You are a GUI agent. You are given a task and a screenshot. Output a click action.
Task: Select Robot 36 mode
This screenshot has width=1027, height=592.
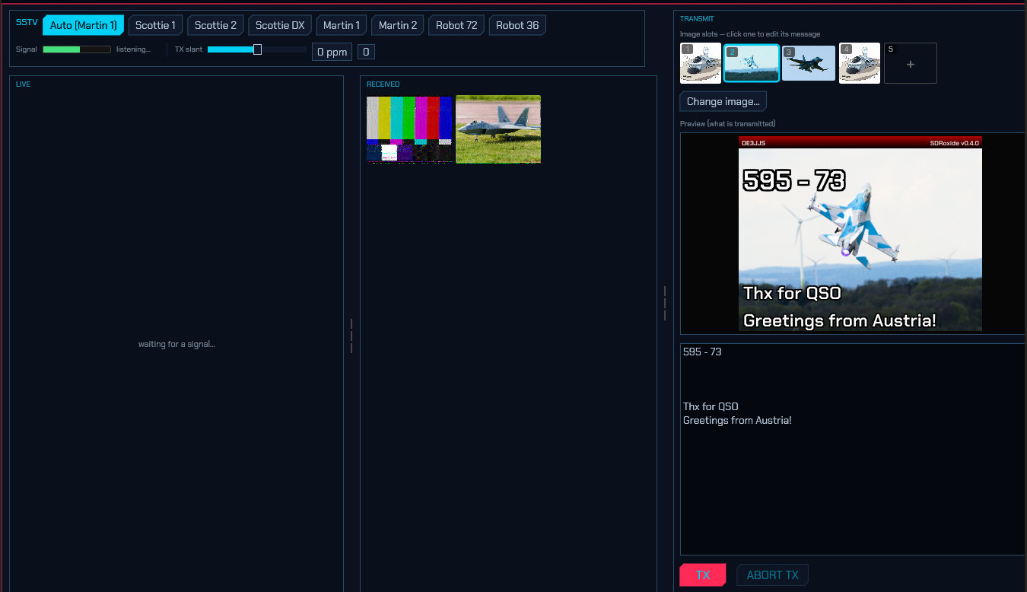(x=517, y=25)
